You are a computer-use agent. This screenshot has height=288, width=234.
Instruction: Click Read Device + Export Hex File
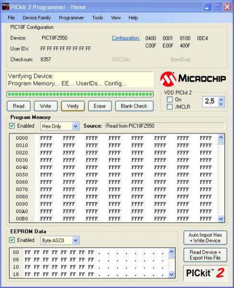pos(205,255)
